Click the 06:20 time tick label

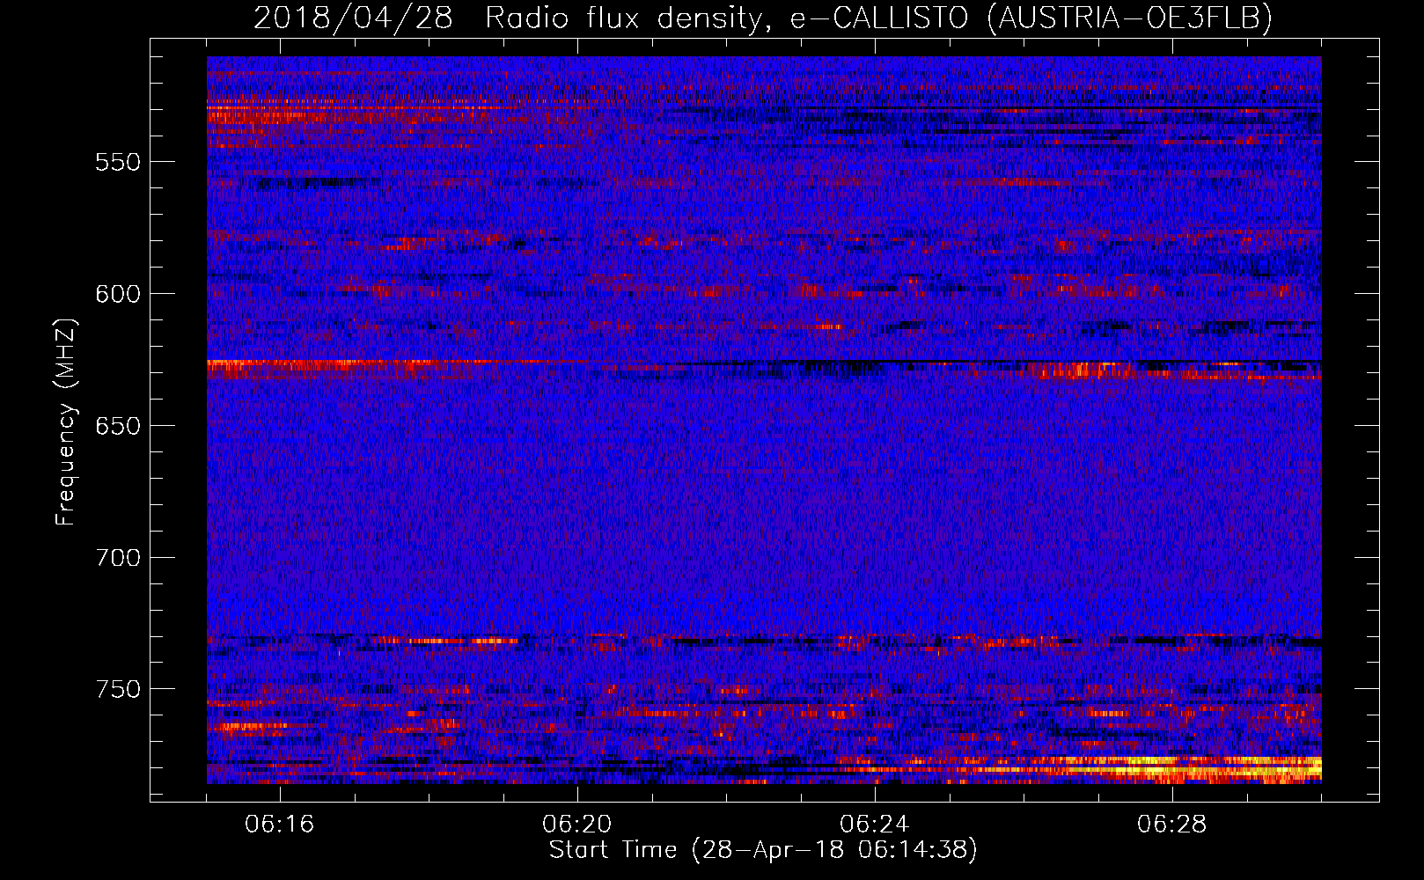[577, 825]
